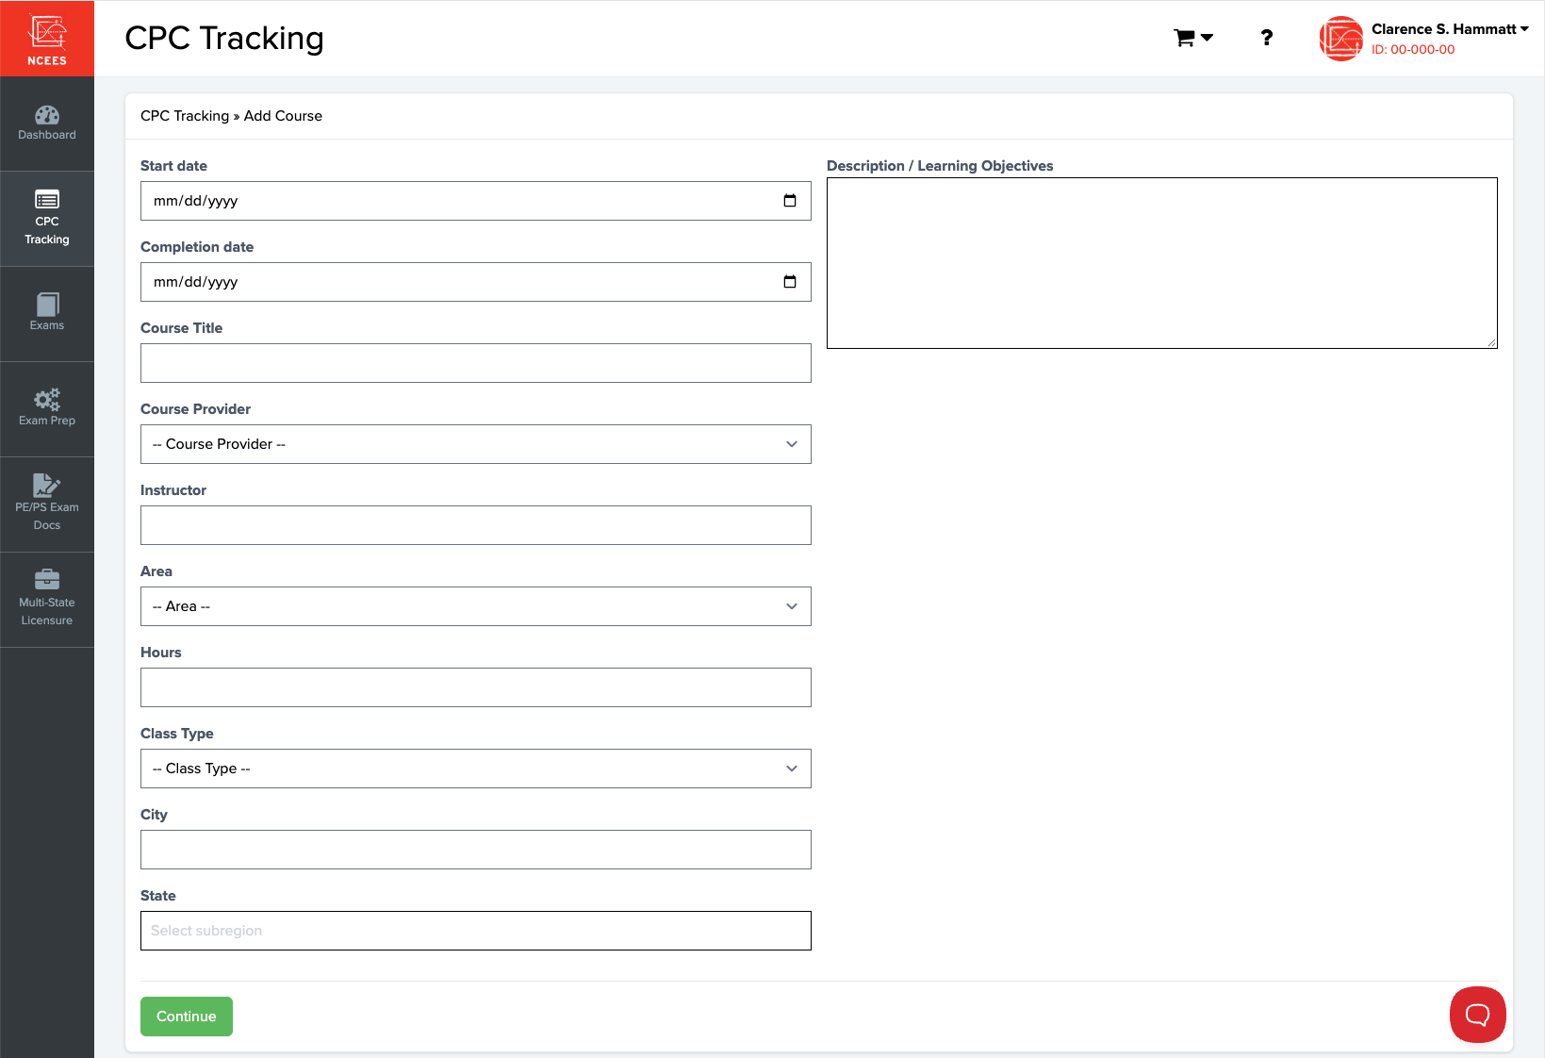Click the Description / Learning Objectives textarea
Screen dimensions: 1545x1058
[x=1162, y=263]
